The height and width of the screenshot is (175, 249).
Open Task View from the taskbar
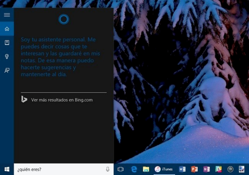pos(121,169)
